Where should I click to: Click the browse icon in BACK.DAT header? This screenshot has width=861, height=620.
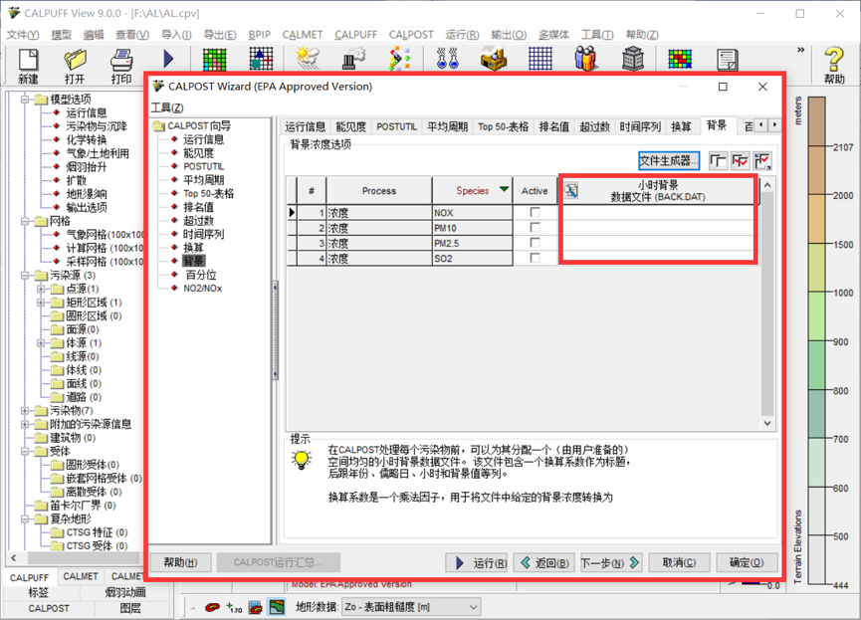pyautogui.click(x=571, y=190)
